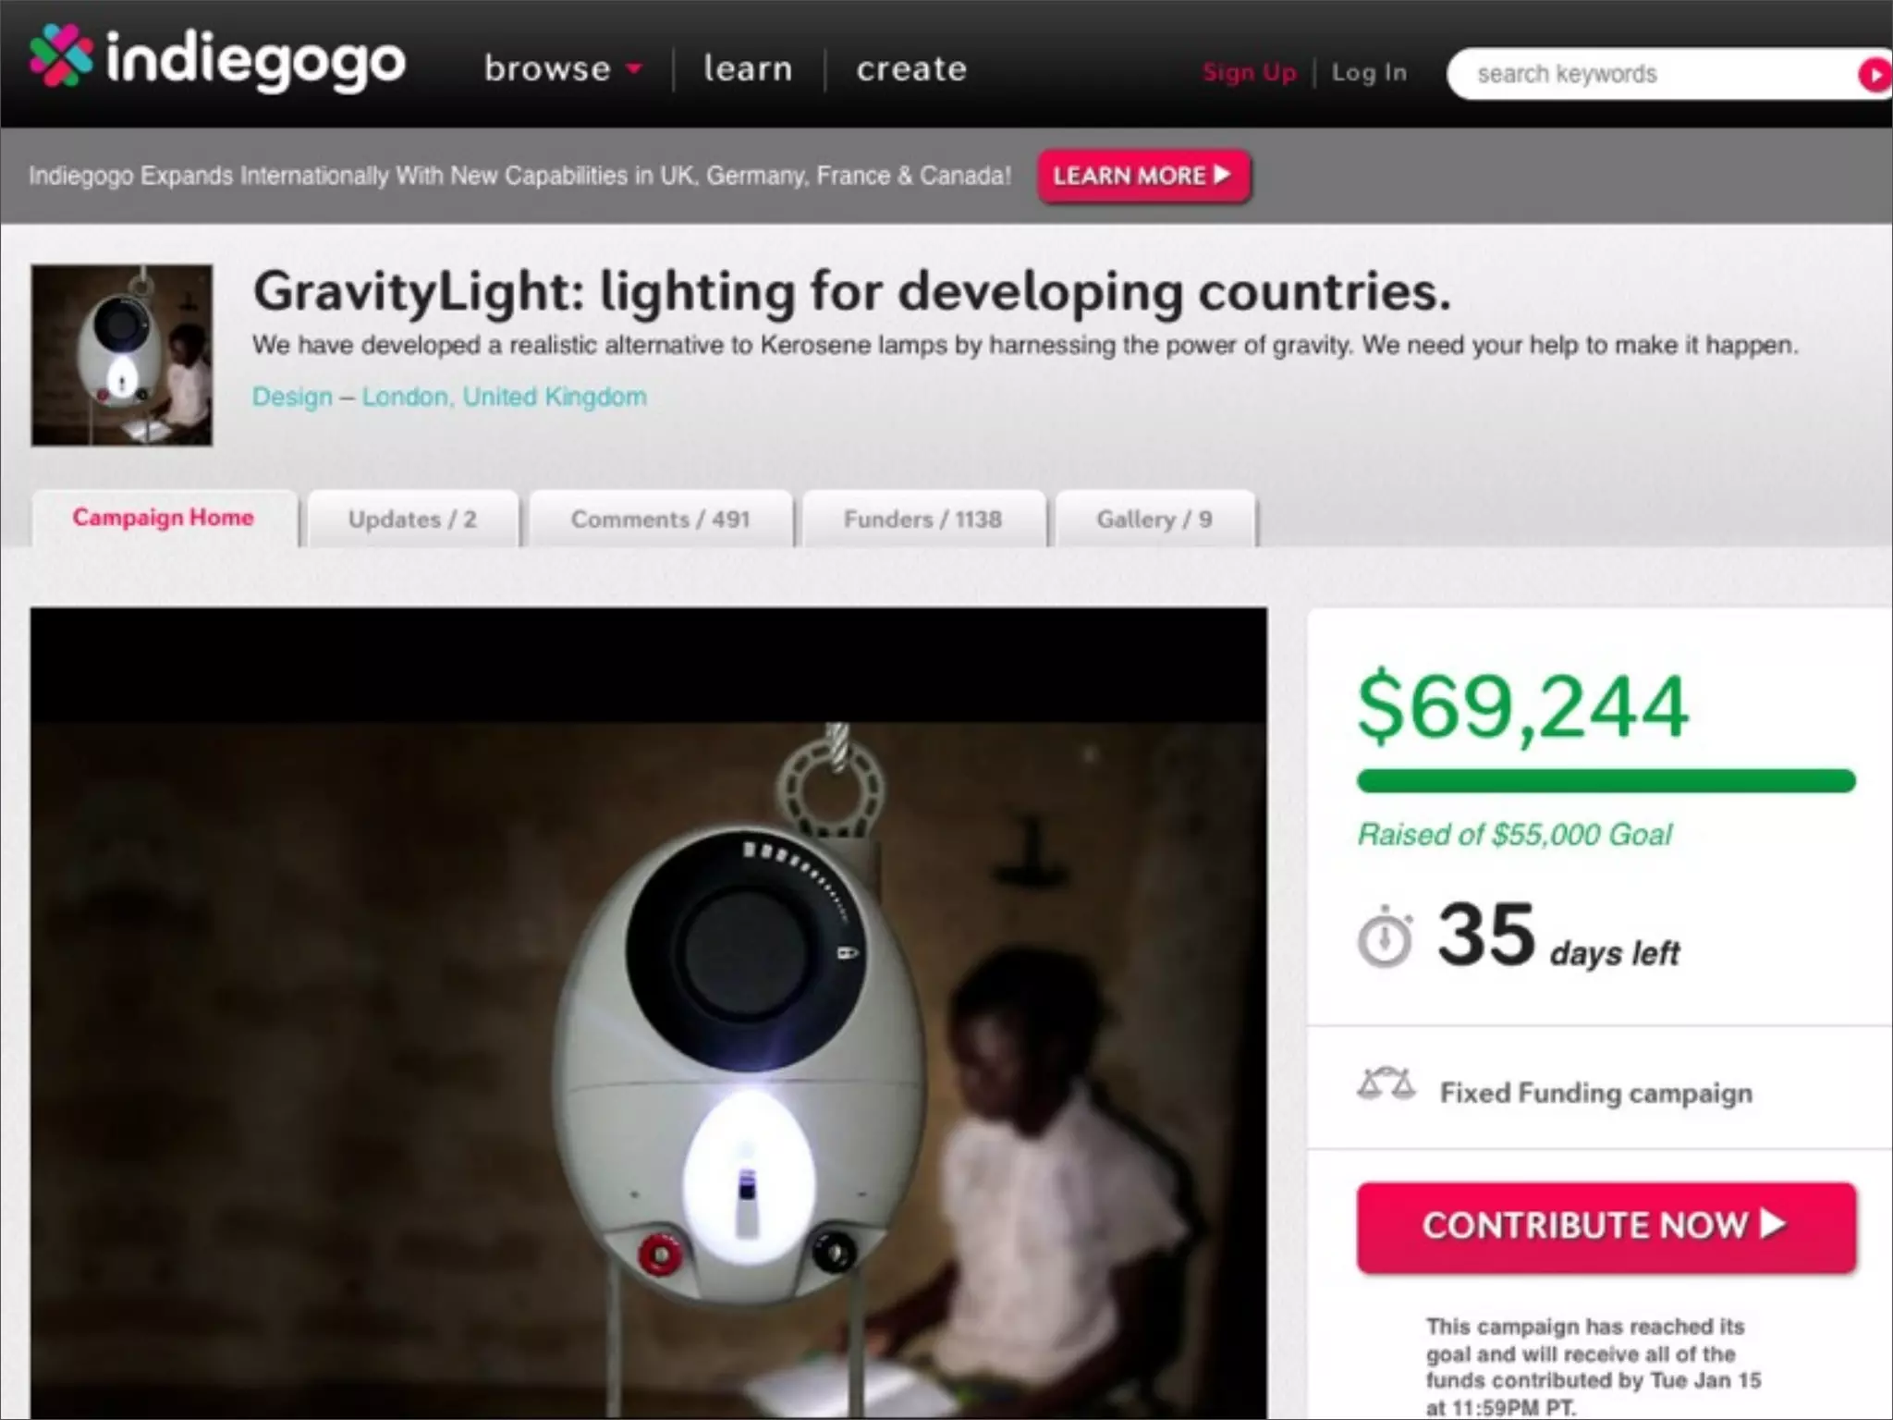Screen dimensions: 1893x1420
Task: Switch to the Comments tab
Action: (661, 519)
